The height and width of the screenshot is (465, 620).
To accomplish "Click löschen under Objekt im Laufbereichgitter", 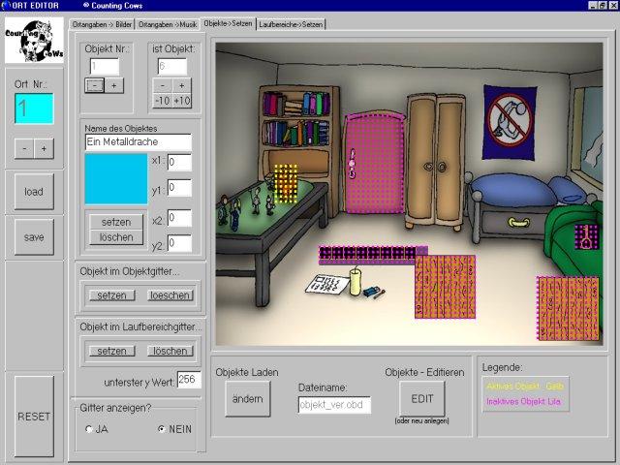I will coord(170,351).
